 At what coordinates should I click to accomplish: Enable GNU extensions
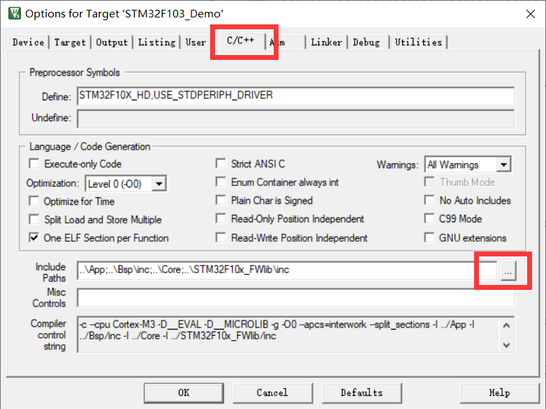[429, 238]
